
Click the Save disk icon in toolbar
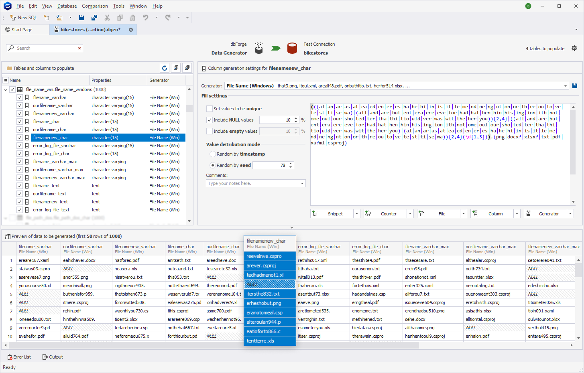(x=81, y=18)
